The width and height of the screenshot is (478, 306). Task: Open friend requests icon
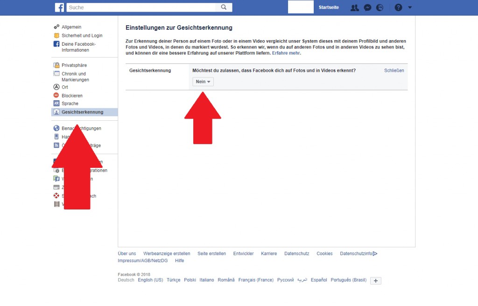click(355, 7)
